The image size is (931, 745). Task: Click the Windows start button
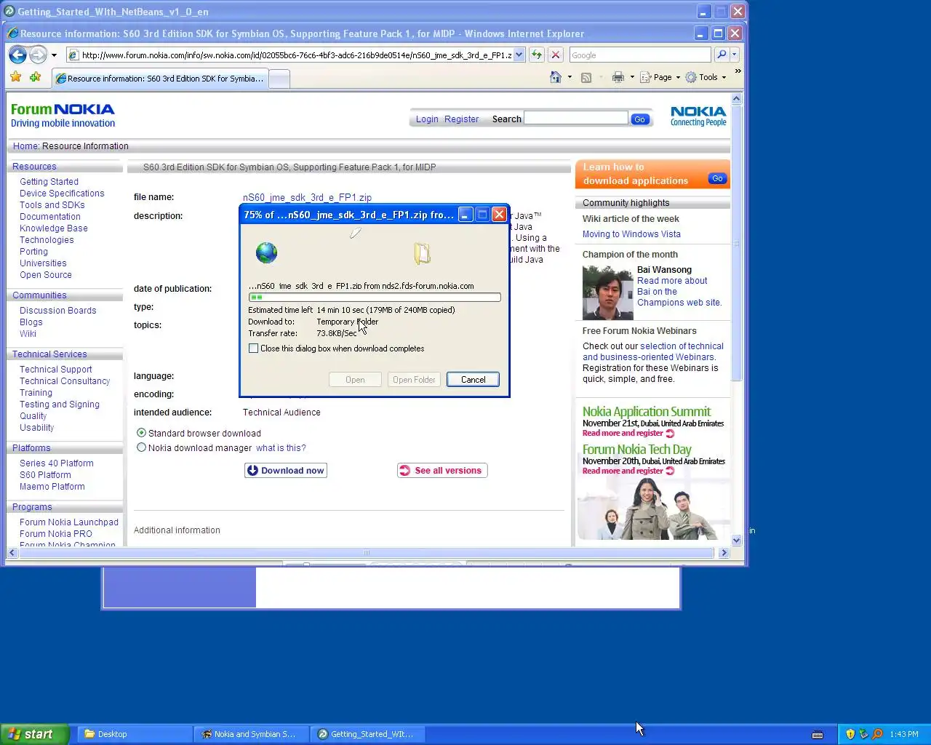pyautogui.click(x=34, y=734)
